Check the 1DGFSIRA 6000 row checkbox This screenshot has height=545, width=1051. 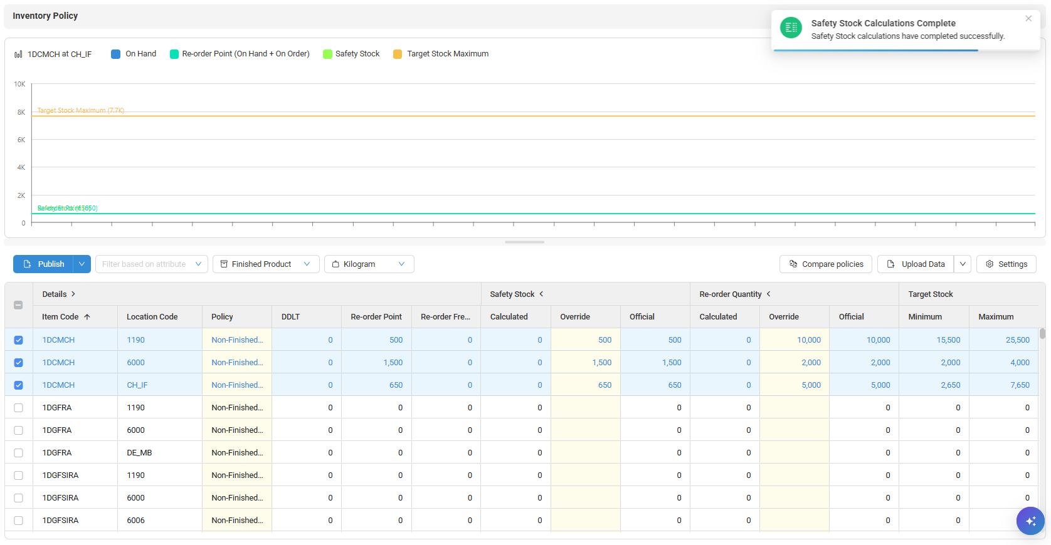(x=18, y=498)
